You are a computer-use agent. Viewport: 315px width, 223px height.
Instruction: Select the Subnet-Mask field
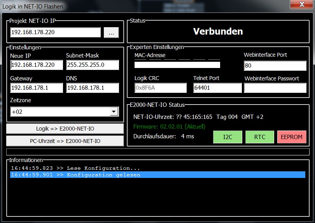[x=93, y=65]
